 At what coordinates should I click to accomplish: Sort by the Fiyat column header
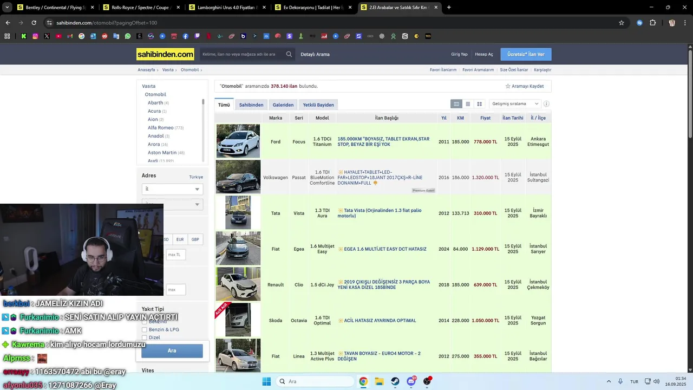[485, 118]
